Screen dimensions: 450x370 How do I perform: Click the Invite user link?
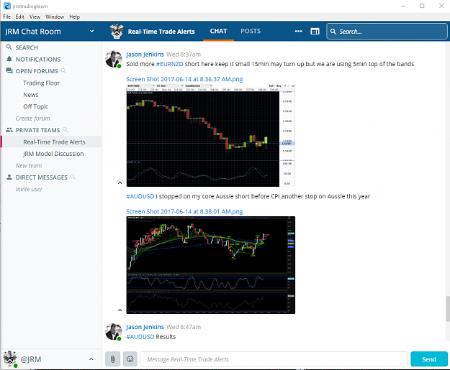tap(29, 189)
